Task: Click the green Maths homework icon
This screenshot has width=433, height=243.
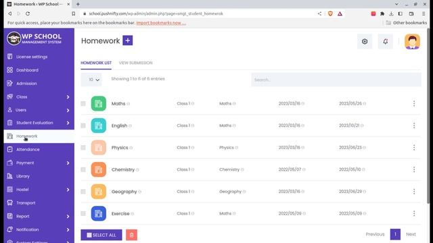Action: coord(99,103)
